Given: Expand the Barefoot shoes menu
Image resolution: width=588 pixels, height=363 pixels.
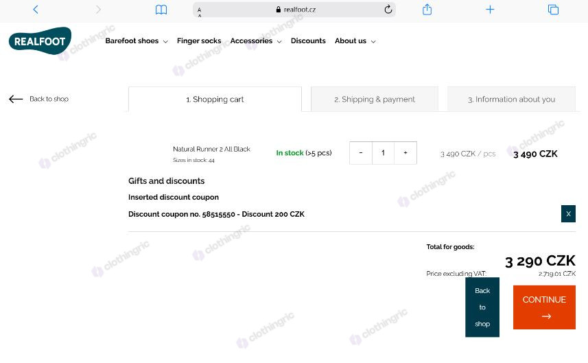Looking at the screenshot, I should tap(137, 41).
